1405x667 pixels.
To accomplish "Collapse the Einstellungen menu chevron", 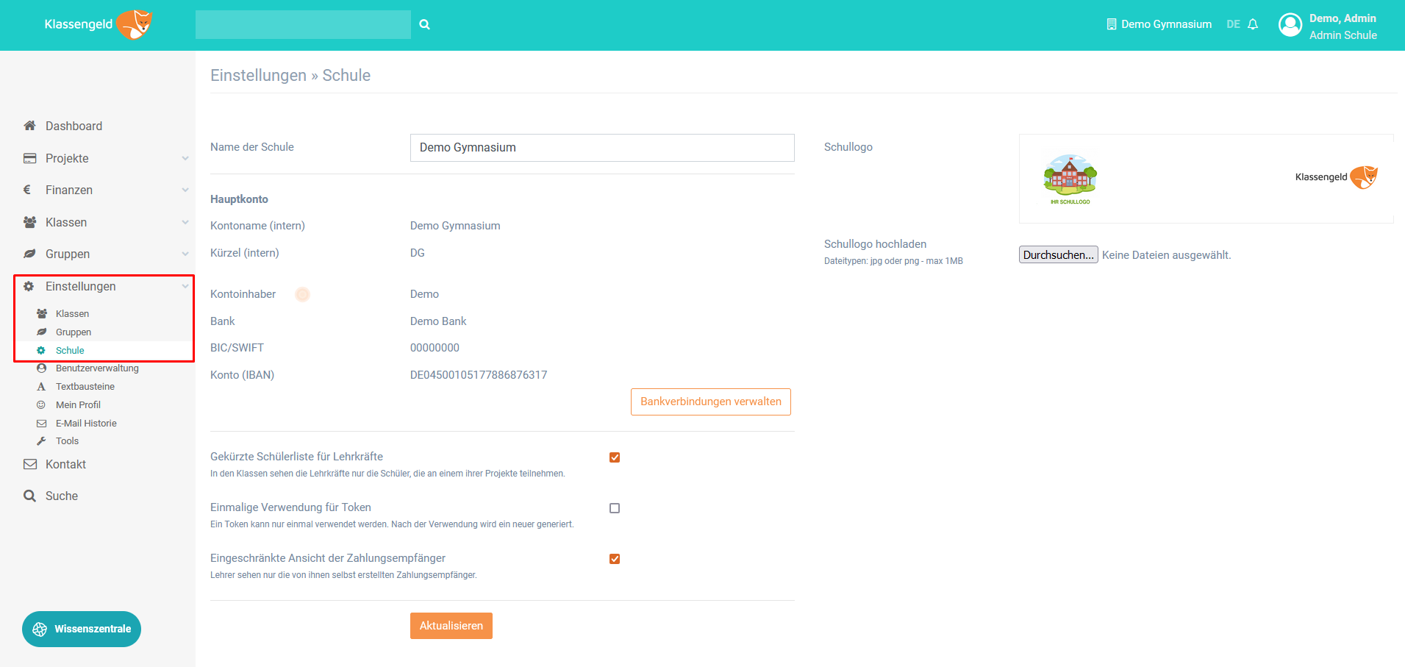I will pyautogui.click(x=185, y=286).
